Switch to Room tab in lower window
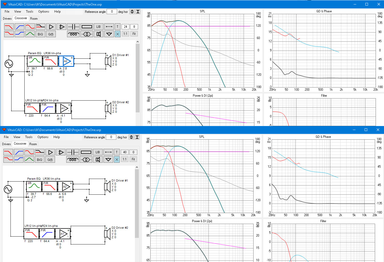 [33, 144]
